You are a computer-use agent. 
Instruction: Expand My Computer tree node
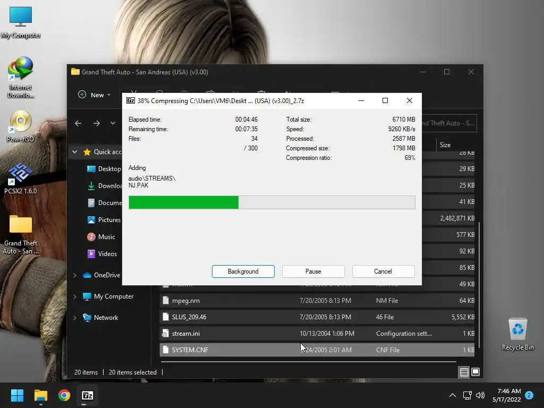(74, 296)
